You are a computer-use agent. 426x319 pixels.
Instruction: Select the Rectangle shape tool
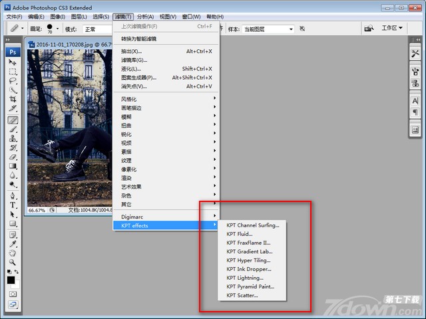tap(13, 223)
